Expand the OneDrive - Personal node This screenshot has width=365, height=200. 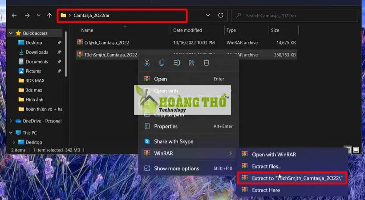tap(11, 121)
